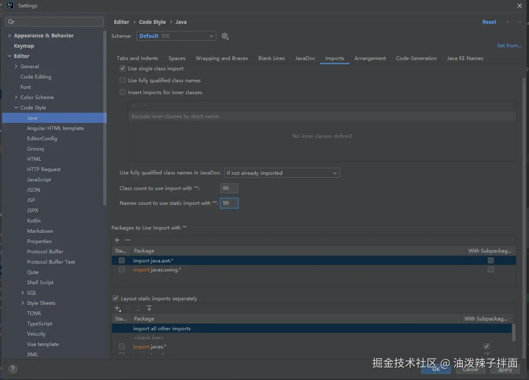Click the scheme settings gear icon
This screenshot has width=529, height=380.
tap(225, 36)
